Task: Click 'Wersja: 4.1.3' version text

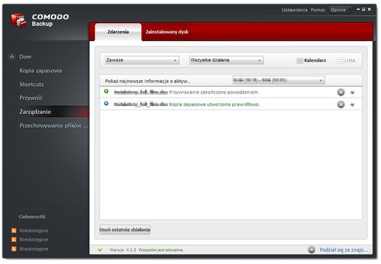Action: coord(123,250)
